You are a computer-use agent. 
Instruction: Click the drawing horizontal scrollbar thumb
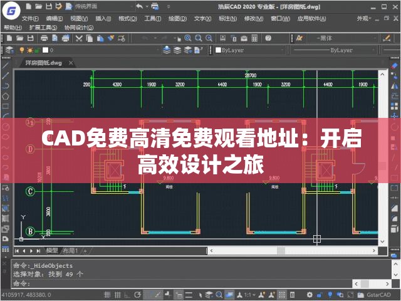(281, 251)
